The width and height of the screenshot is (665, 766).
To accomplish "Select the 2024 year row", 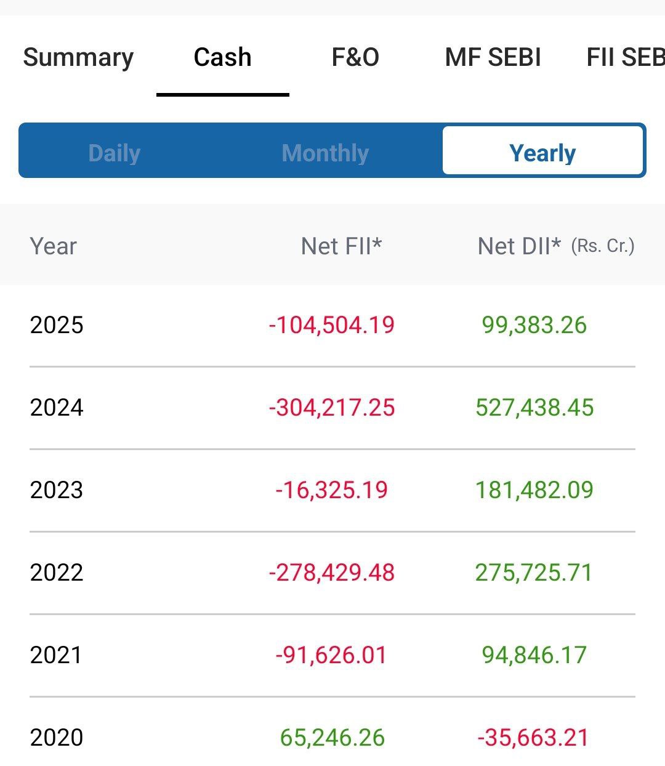I will (57, 408).
